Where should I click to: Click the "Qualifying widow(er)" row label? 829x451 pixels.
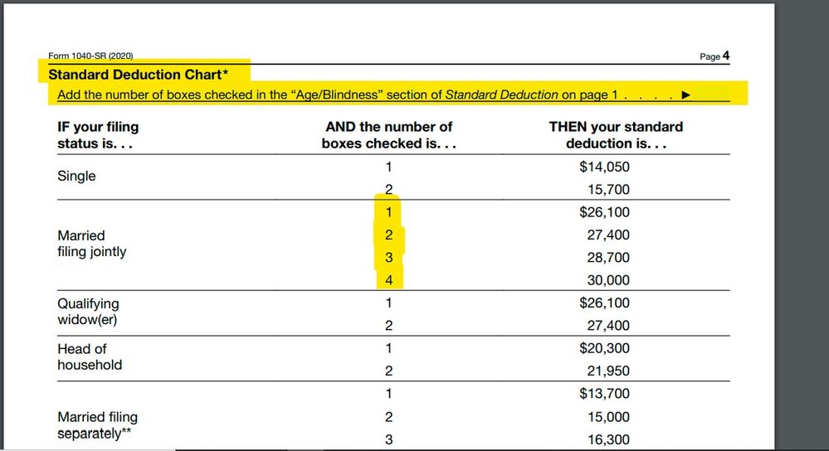pos(88,312)
